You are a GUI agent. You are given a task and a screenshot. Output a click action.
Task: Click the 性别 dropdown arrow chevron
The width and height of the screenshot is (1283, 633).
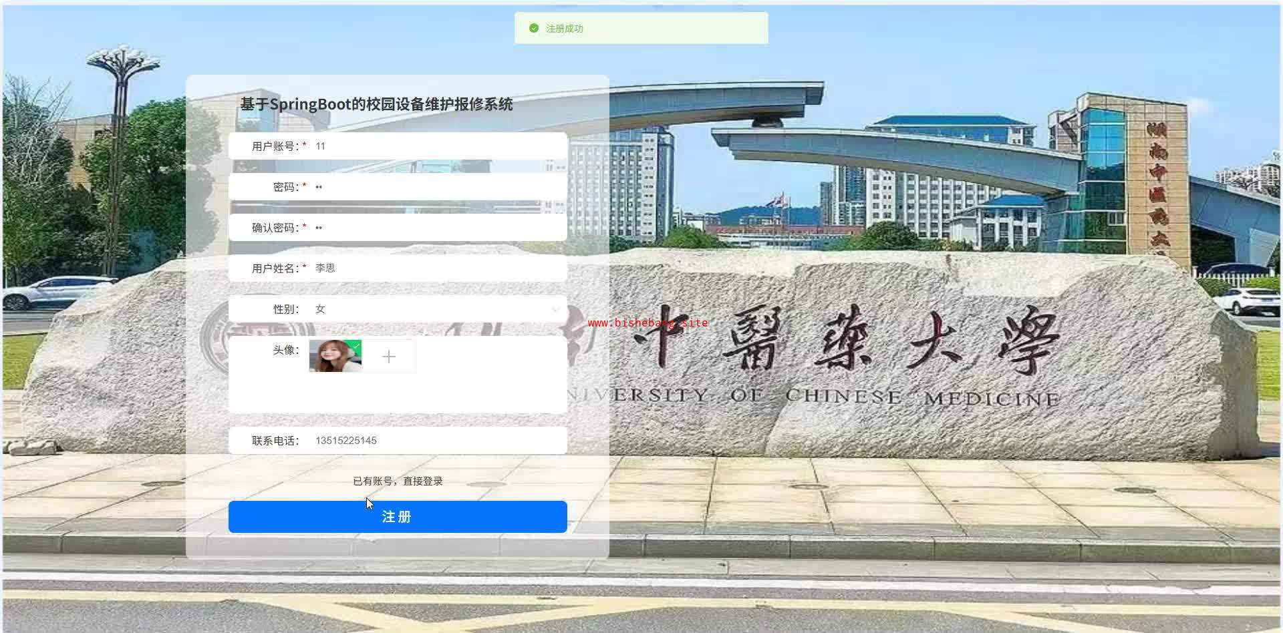pos(555,309)
